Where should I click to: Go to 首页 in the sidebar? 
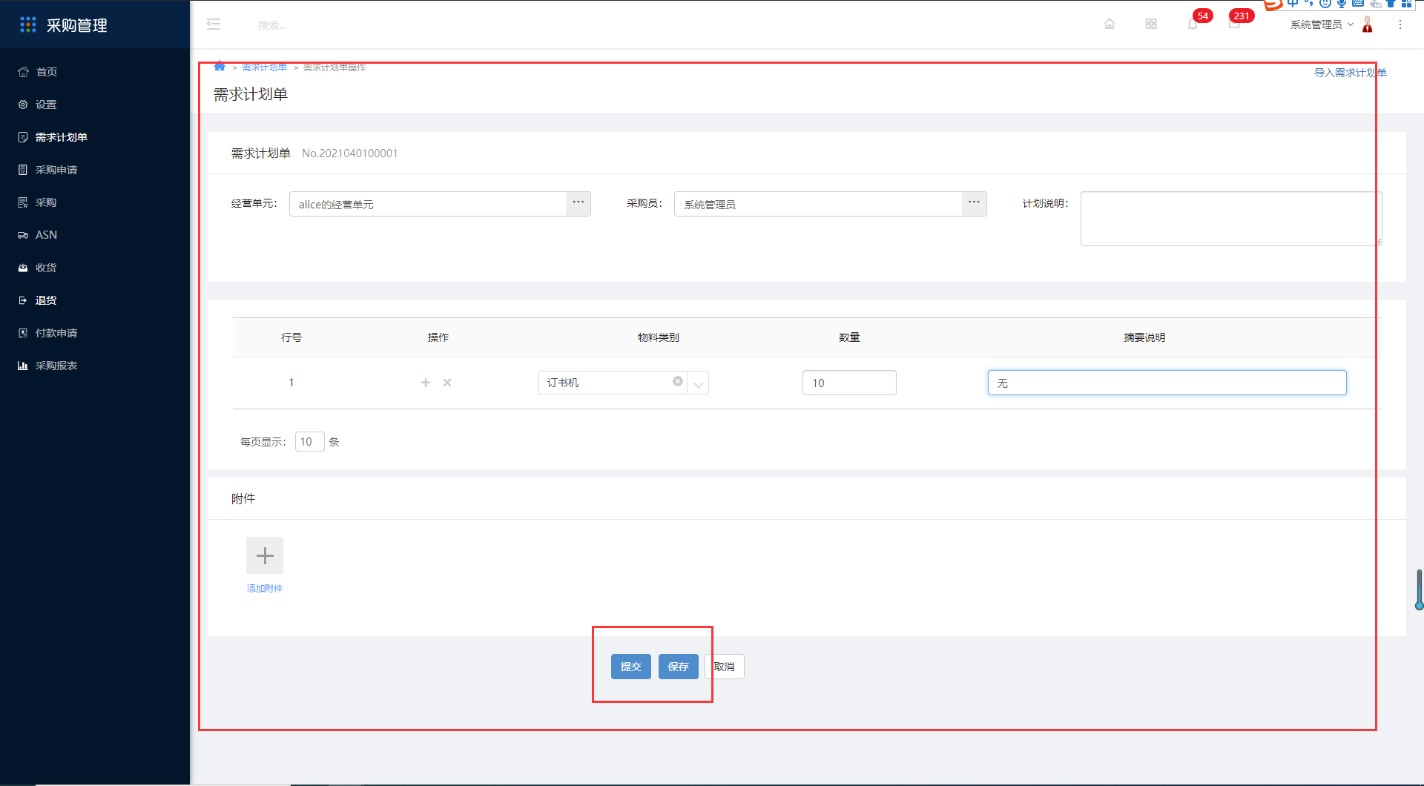pyautogui.click(x=47, y=72)
